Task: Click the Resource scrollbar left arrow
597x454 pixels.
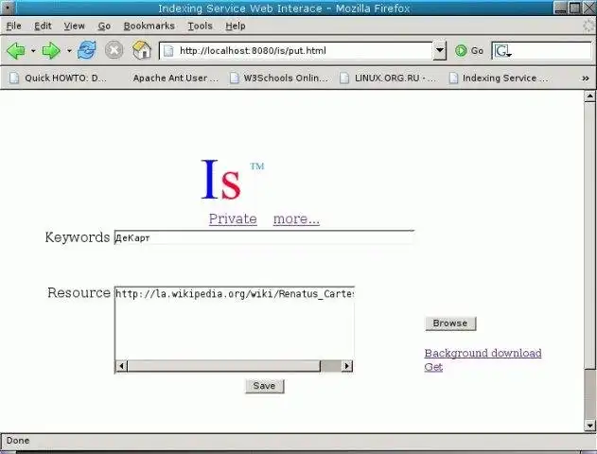Action: click(121, 366)
